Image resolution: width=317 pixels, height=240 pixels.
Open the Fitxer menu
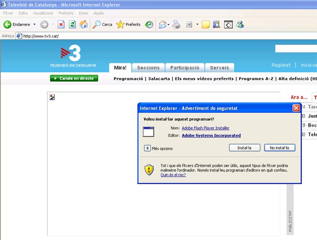click(8, 13)
